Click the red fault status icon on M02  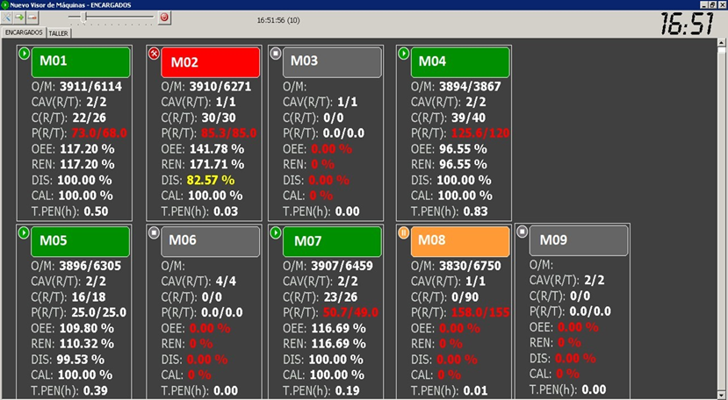tap(155, 54)
